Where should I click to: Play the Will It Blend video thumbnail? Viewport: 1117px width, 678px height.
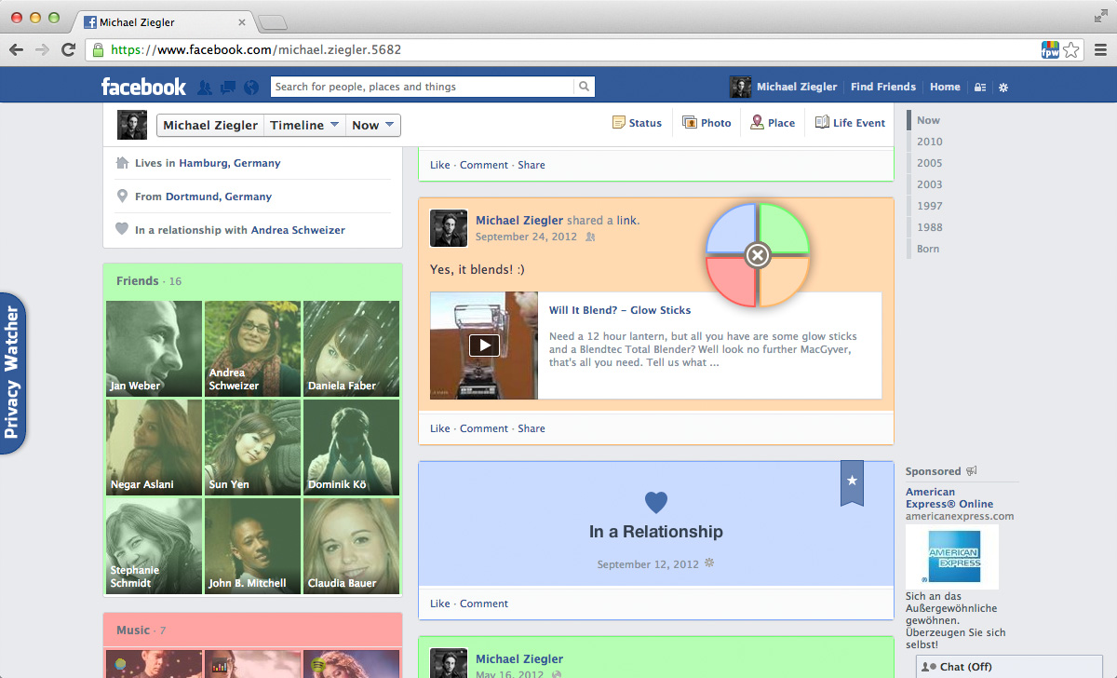coord(483,346)
